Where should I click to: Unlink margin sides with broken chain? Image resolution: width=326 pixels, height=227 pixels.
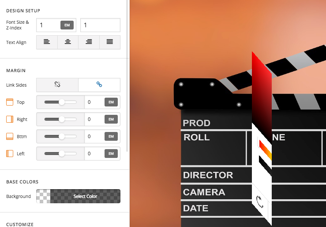click(x=57, y=84)
